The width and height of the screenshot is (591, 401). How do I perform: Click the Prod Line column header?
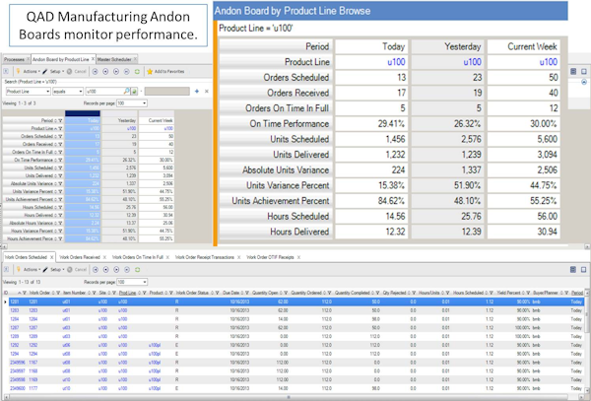pyautogui.click(x=127, y=293)
